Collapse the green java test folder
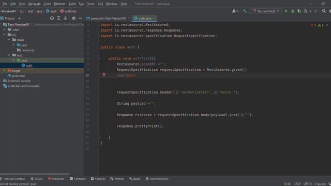Viewport: 331px width, 186px height. [13, 60]
